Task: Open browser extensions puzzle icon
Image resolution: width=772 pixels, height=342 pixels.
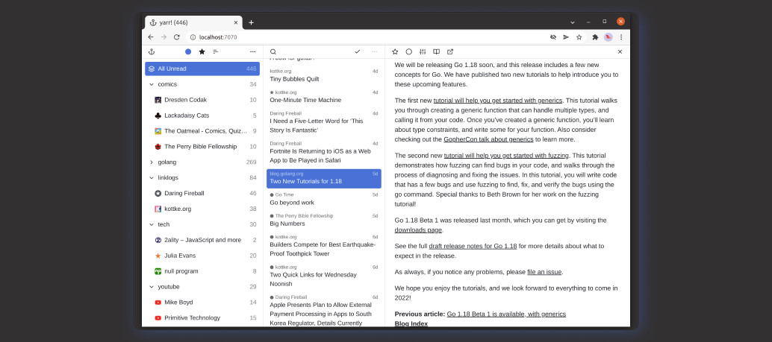Action: pyautogui.click(x=595, y=37)
